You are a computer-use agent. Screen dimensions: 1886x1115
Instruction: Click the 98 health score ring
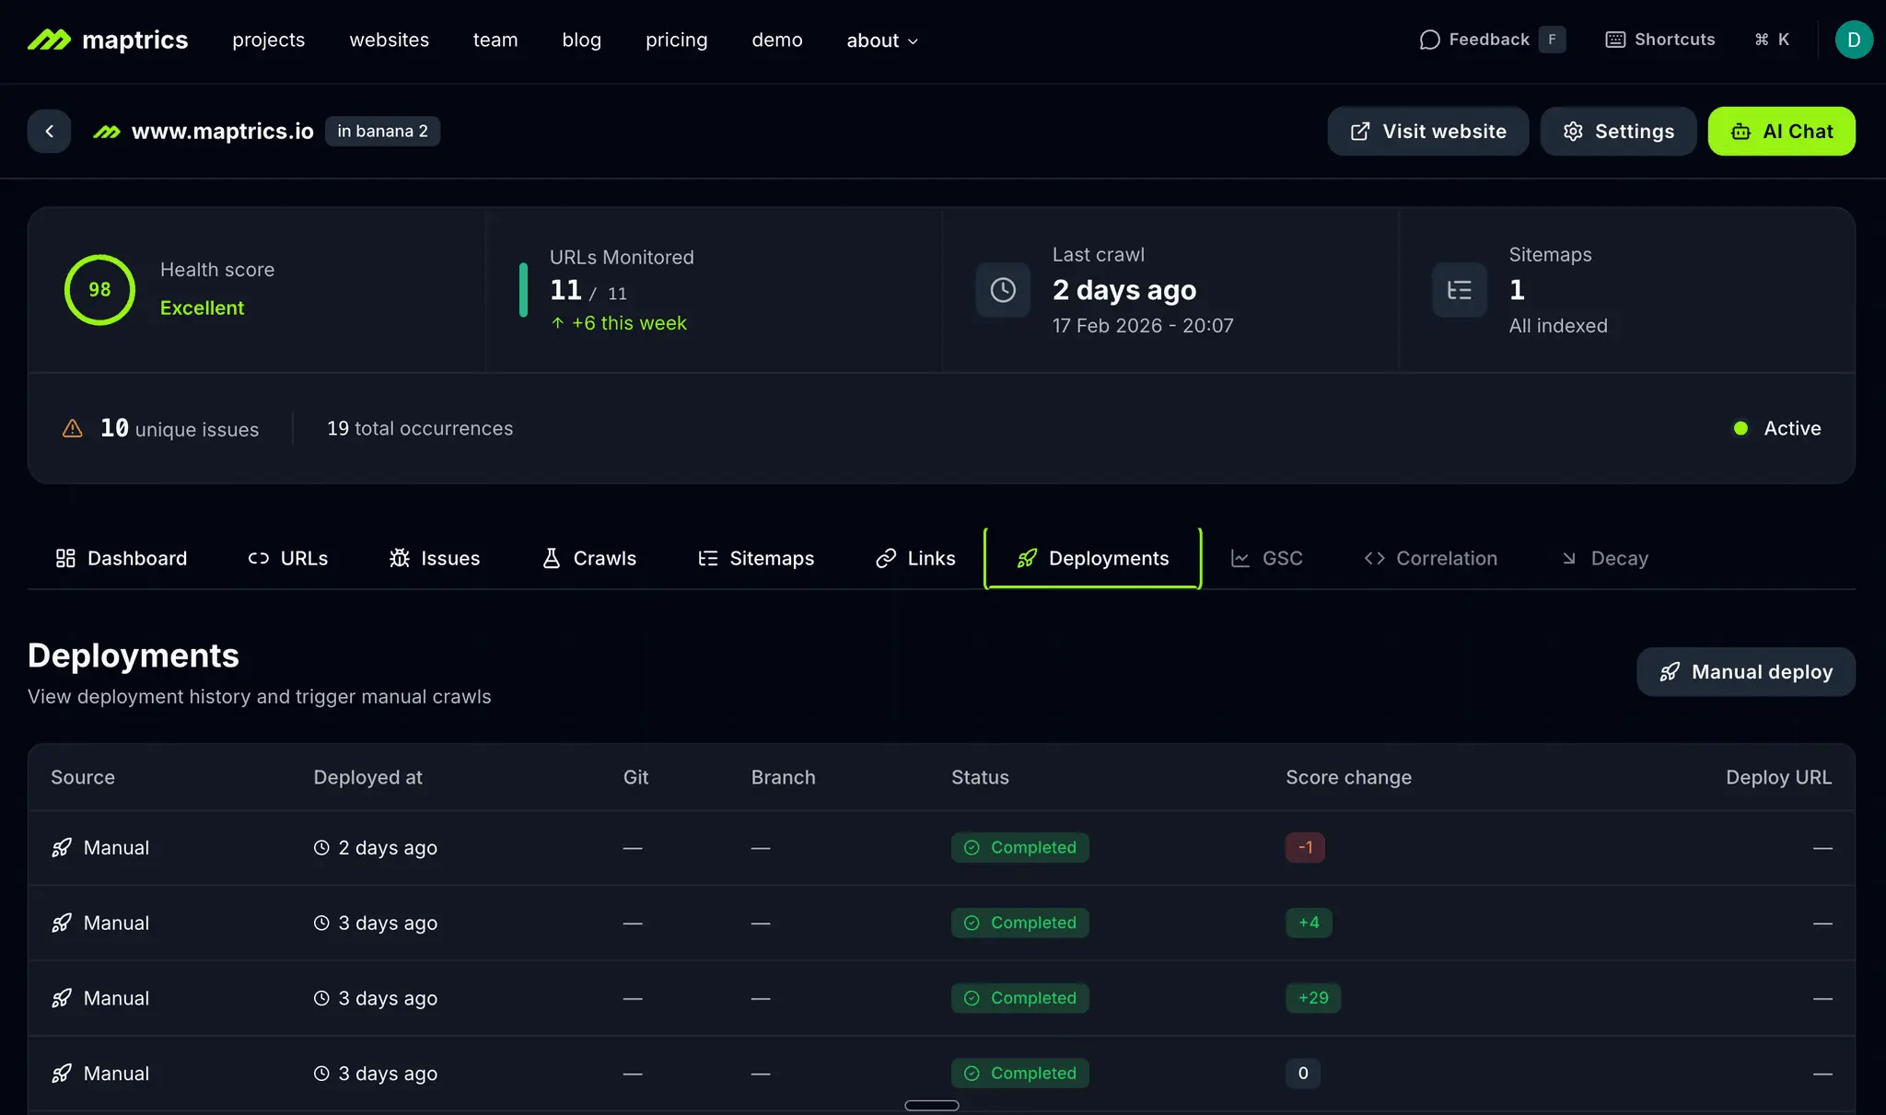pos(99,289)
